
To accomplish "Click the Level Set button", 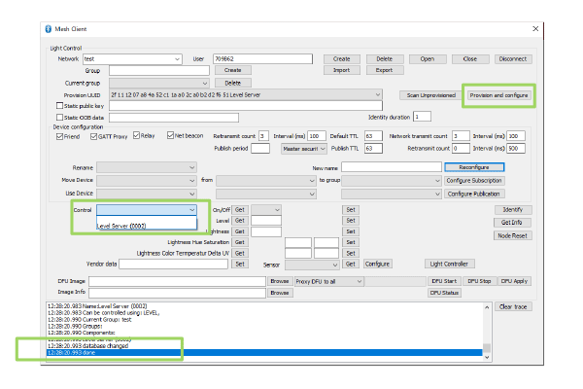I will pos(351,221).
